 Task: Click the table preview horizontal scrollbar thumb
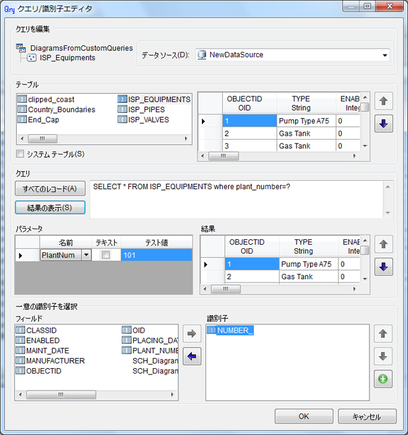224,156
